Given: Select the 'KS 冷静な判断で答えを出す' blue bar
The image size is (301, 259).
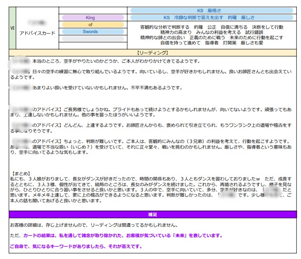Looking at the screenshot, I should pyautogui.click(x=212, y=17).
